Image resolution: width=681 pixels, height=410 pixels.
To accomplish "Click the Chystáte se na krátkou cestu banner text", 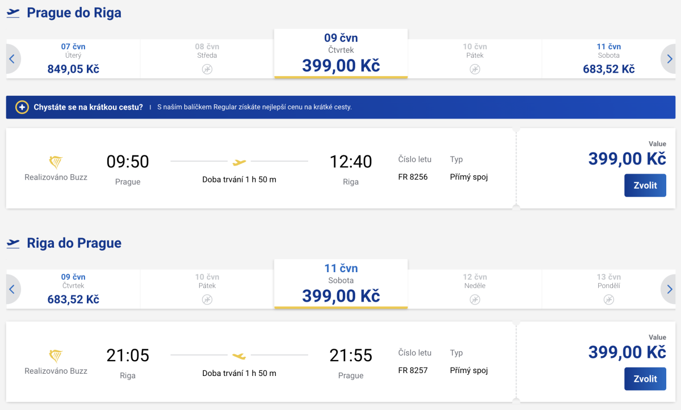I will point(88,107).
